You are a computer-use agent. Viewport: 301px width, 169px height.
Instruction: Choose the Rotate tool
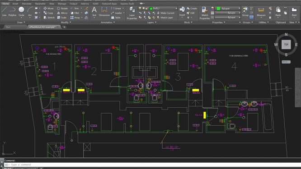(x=62, y=9)
